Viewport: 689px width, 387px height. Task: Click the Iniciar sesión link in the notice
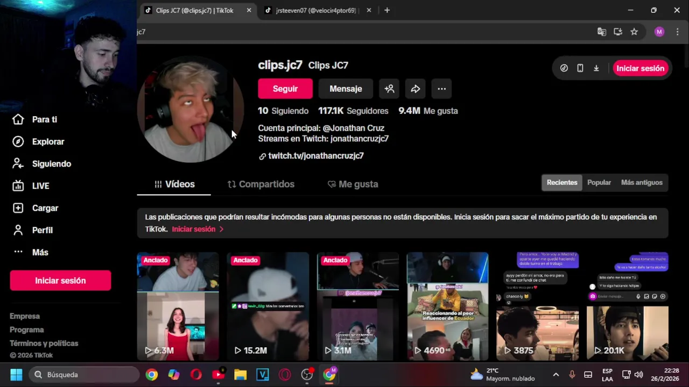(x=198, y=229)
